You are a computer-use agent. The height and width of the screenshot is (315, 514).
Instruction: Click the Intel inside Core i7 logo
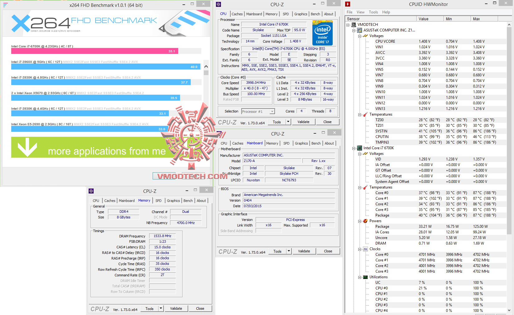[322, 33]
